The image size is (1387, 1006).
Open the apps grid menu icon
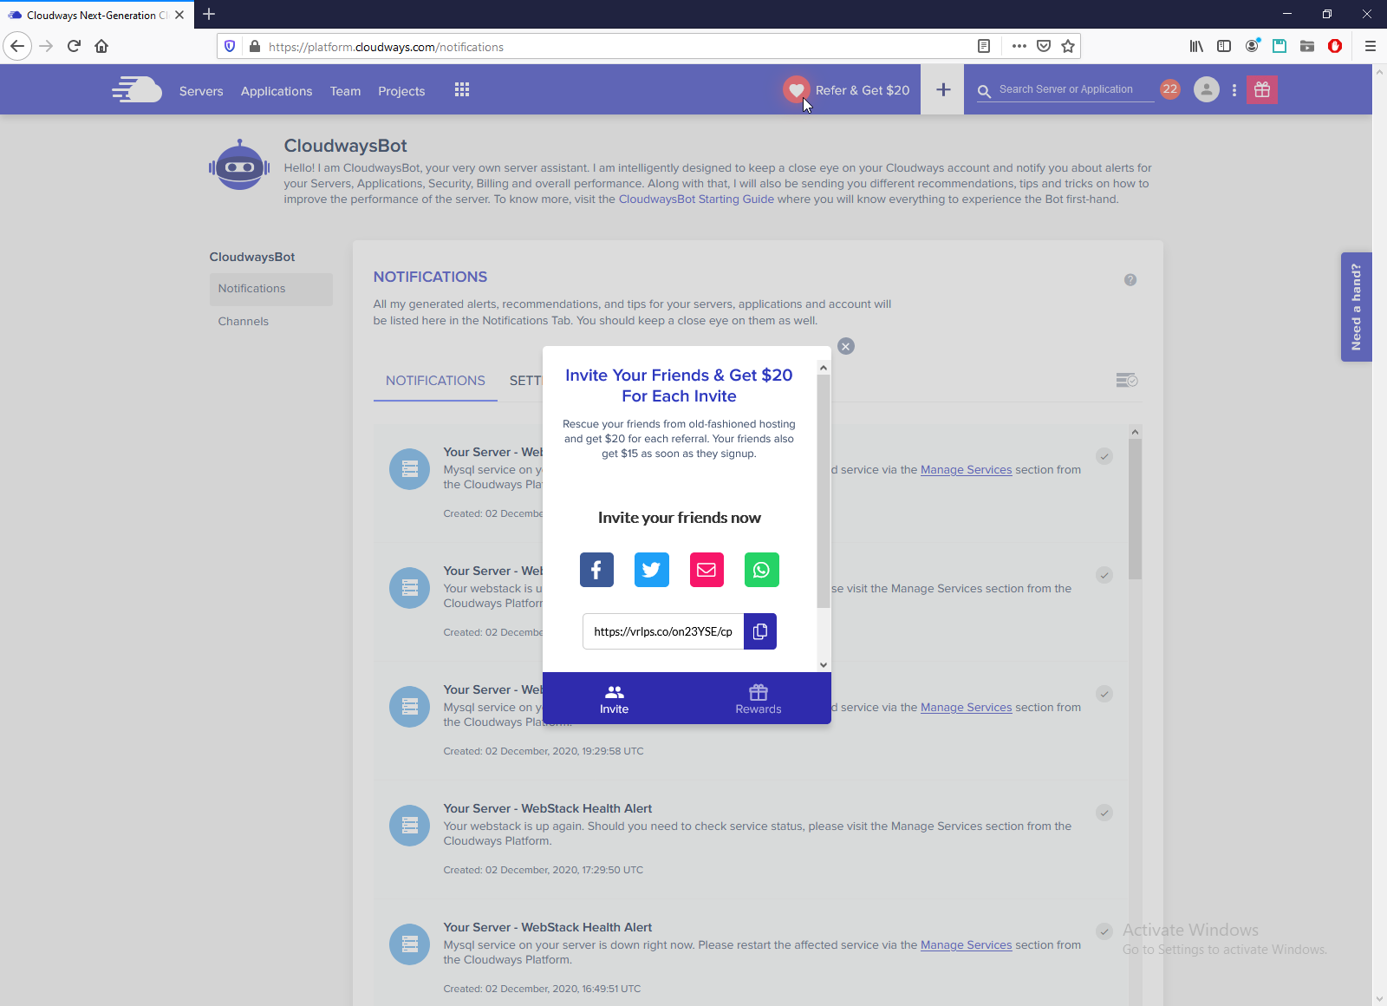pyautogui.click(x=462, y=90)
